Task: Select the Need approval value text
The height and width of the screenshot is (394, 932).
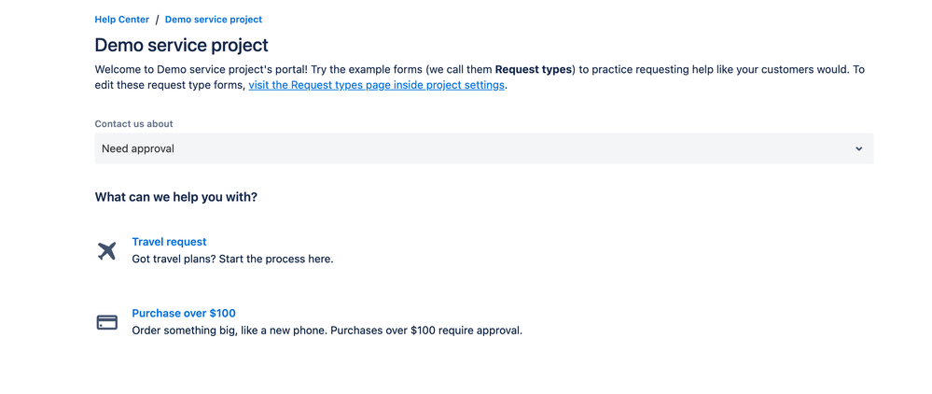Action: pyautogui.click(x=138, y=148)
